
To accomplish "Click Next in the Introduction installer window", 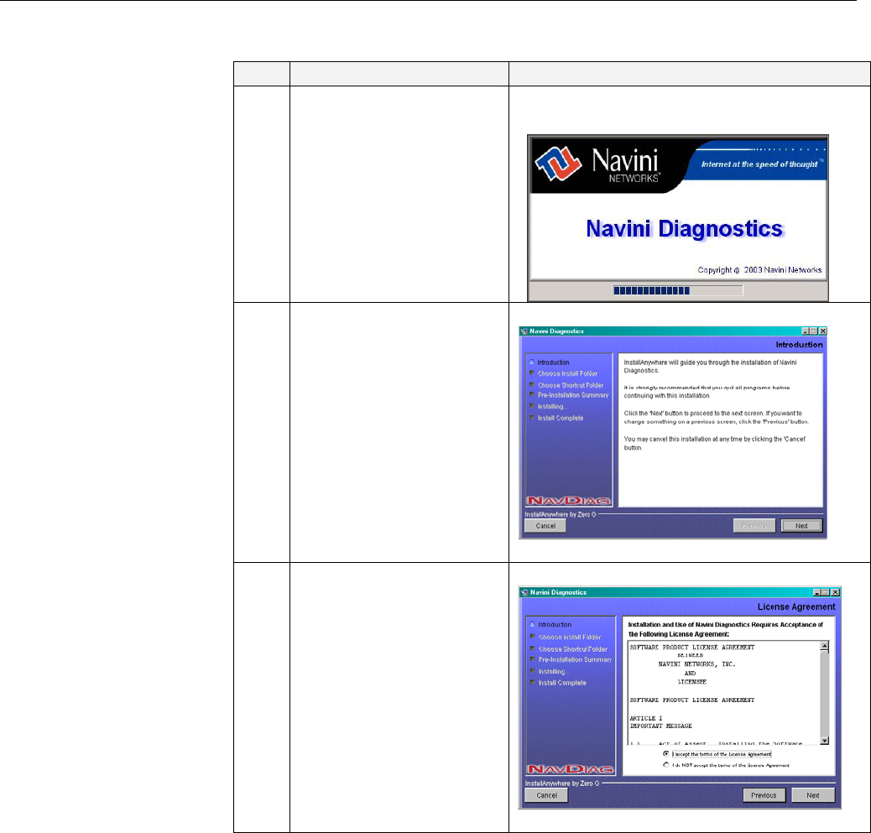I will coord(801,525).
